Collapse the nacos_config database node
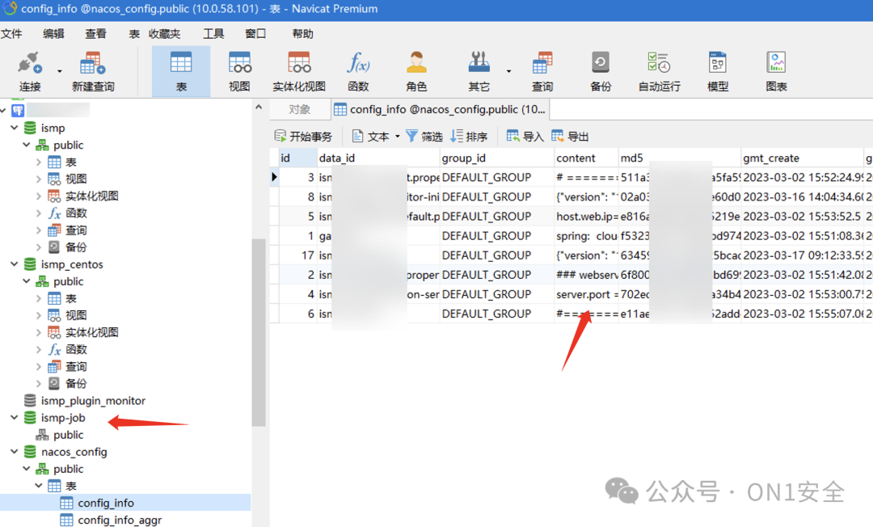 tap(15, 452)
